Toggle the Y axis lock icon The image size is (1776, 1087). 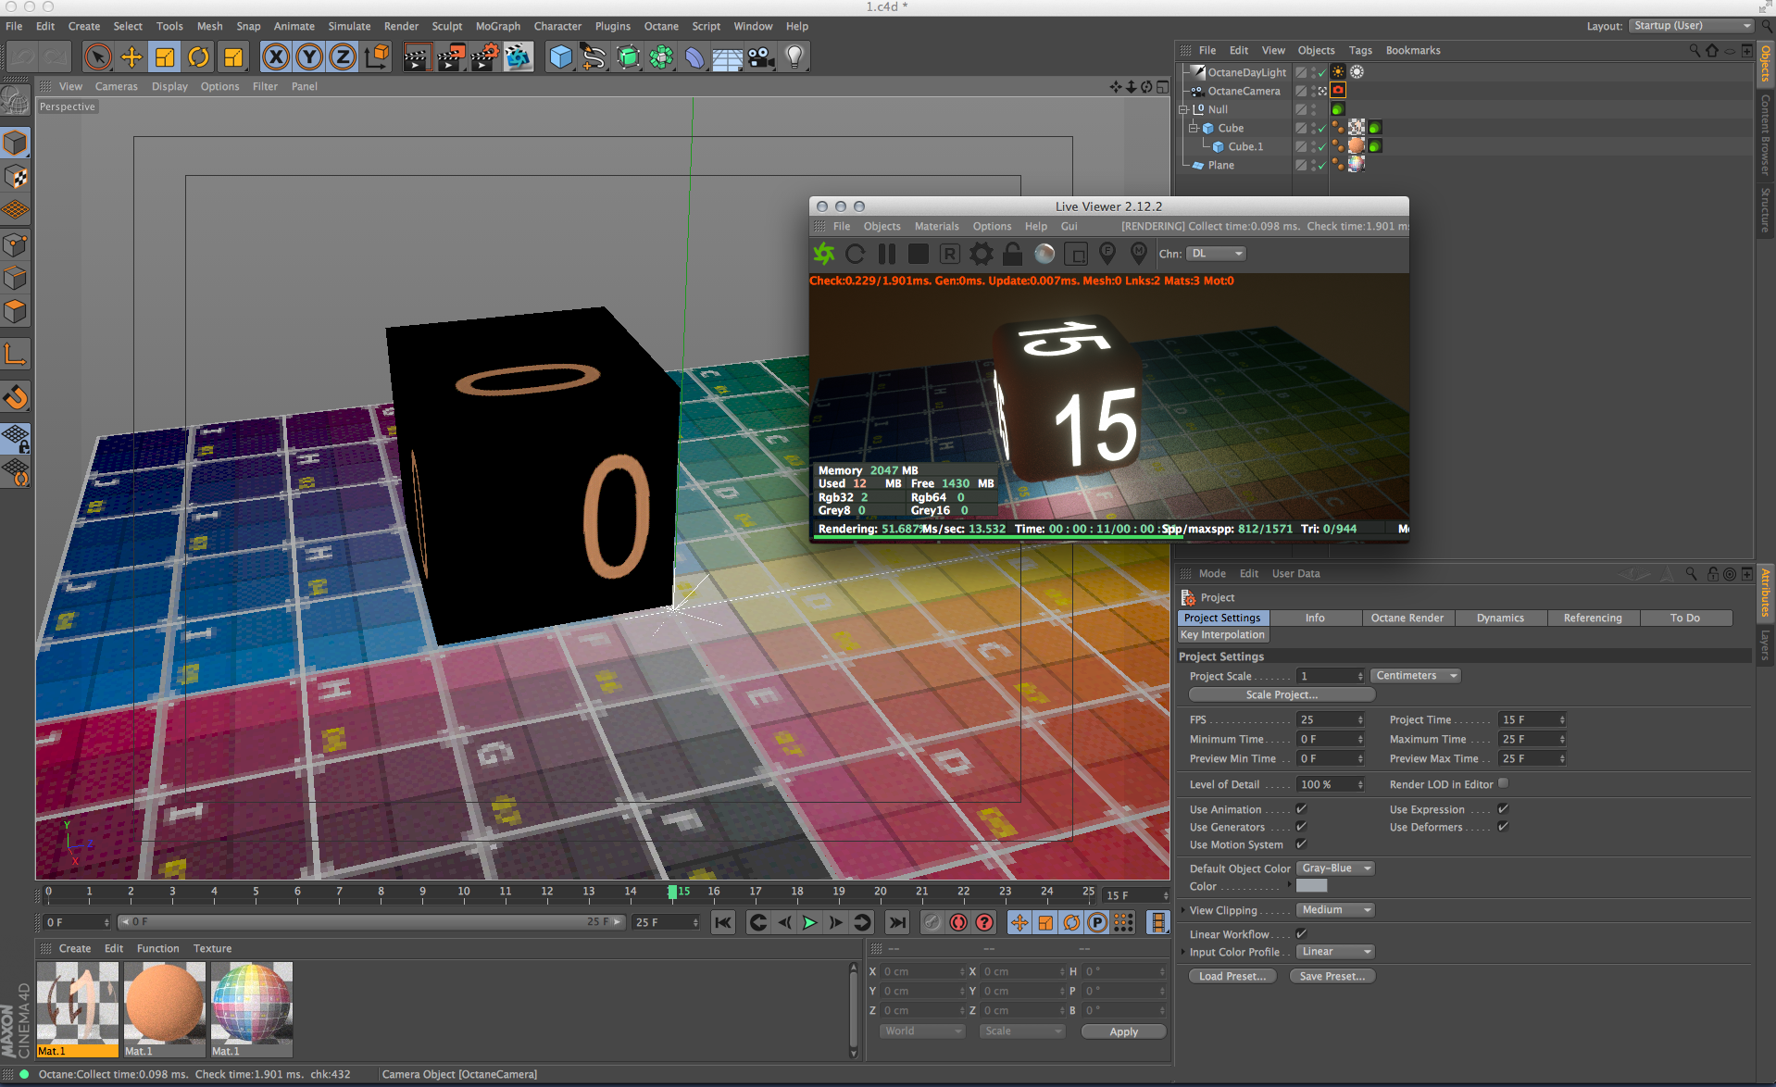pyautogui.click(x=309, y=57)
